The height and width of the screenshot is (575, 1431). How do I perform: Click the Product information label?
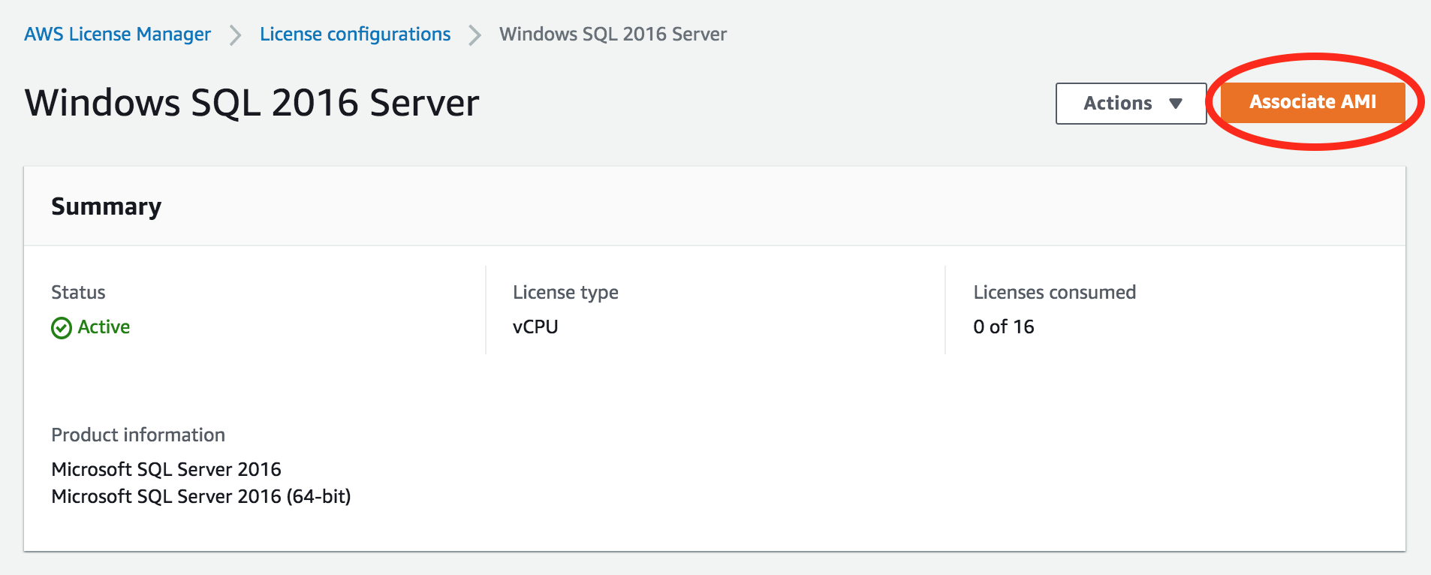[138, 435]
